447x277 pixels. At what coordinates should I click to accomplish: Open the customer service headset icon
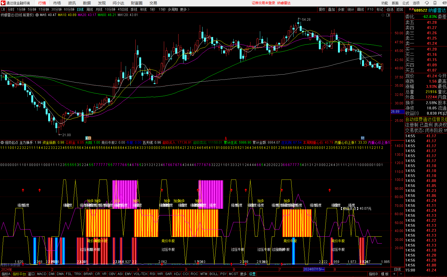[427, 3]
